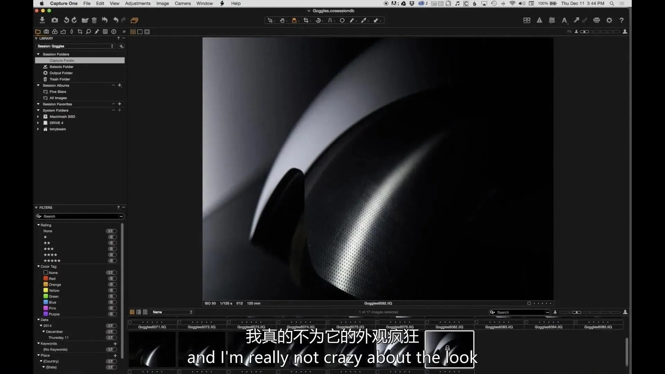Open the Camera menu
Screen dimensions: 665x374
tap(183, 3)
